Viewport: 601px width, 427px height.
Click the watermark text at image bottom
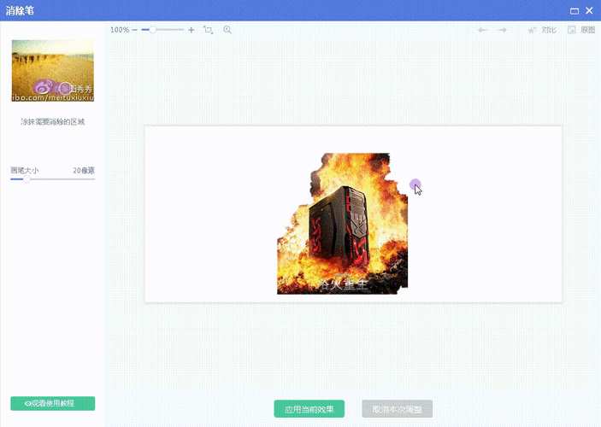tap(340, 284)
